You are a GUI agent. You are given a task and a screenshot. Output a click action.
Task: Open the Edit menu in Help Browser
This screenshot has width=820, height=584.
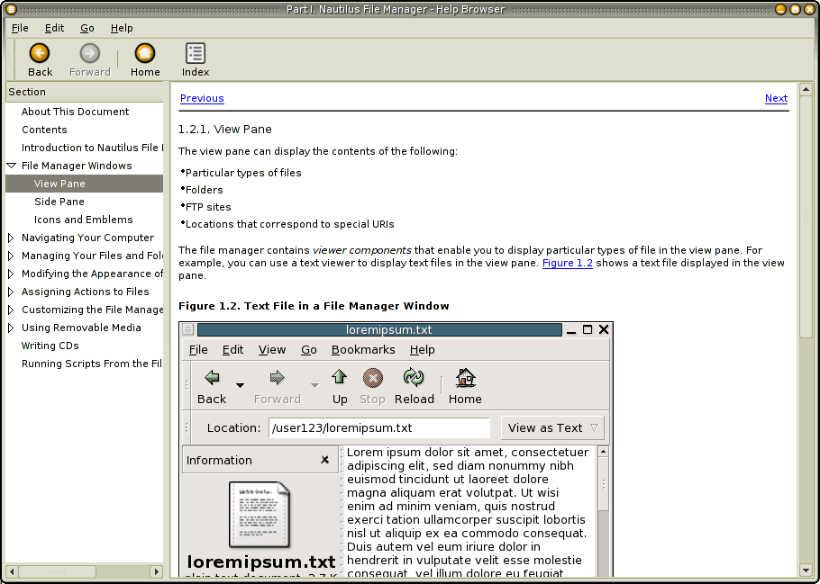[54, 28]
